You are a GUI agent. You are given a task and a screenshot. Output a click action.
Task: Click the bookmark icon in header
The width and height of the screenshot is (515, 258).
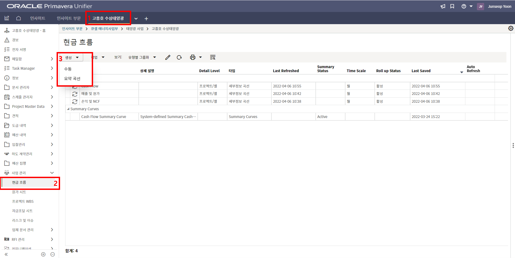click(452, 6)
